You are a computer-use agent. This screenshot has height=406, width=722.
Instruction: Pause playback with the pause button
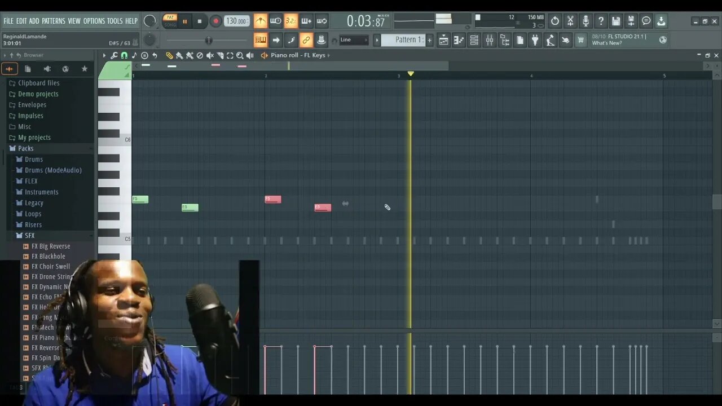(x=184, y=21)
